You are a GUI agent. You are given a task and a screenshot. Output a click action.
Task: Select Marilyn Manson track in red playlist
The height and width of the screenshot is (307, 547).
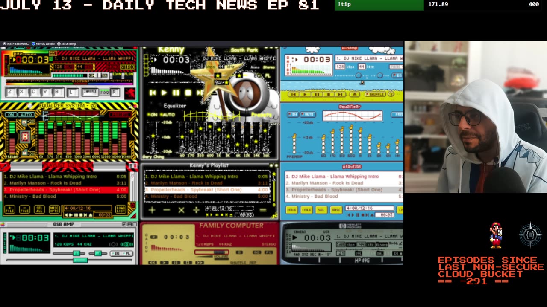coord(65,183)
